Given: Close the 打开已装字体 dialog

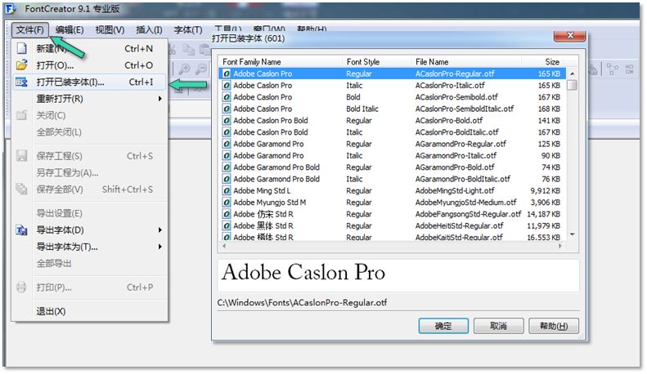Looking at the screenshot, I should point(570,36).
